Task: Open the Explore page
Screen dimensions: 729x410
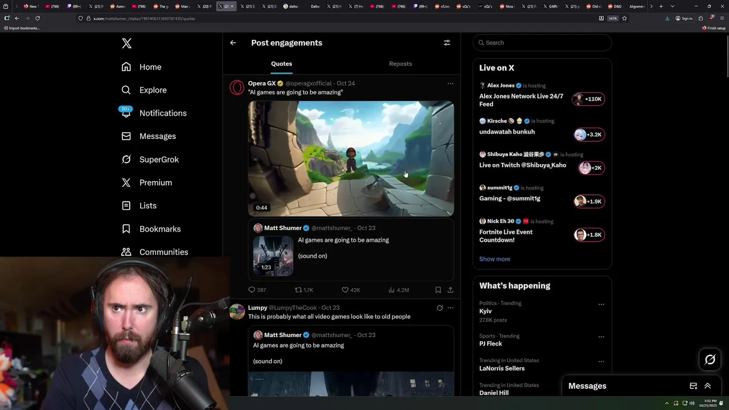Action: coord(144,90)
